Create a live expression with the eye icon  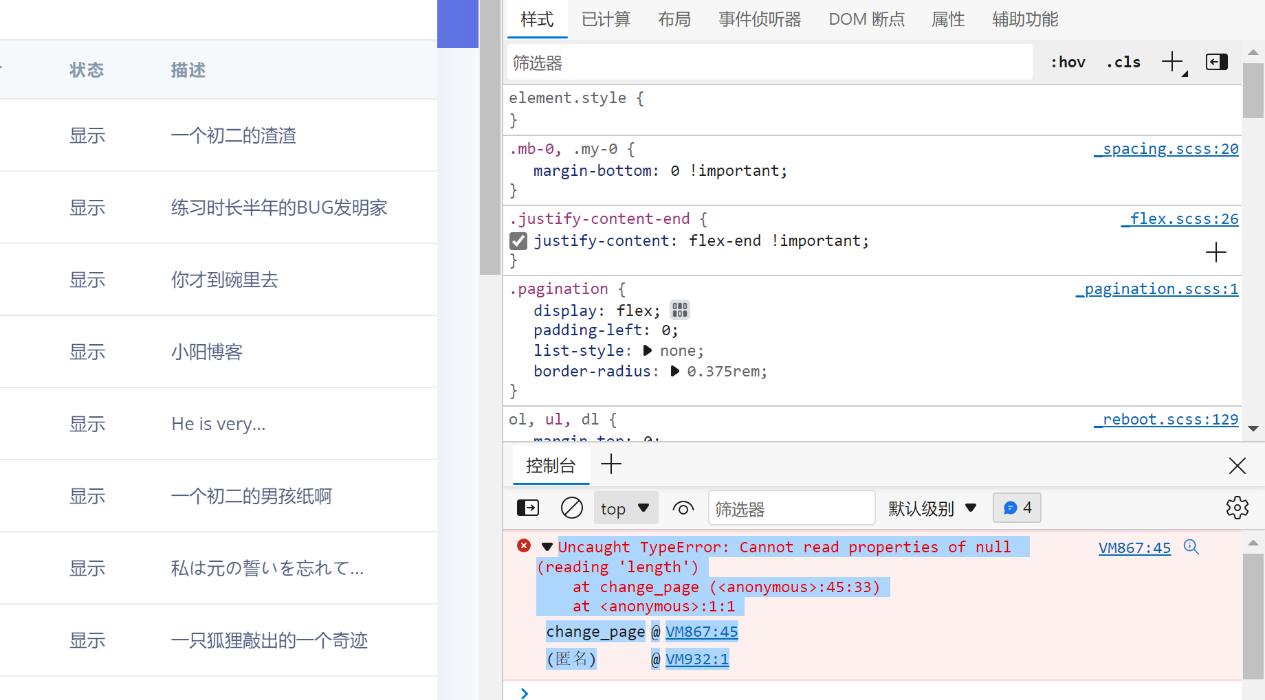tap(683, 508)
